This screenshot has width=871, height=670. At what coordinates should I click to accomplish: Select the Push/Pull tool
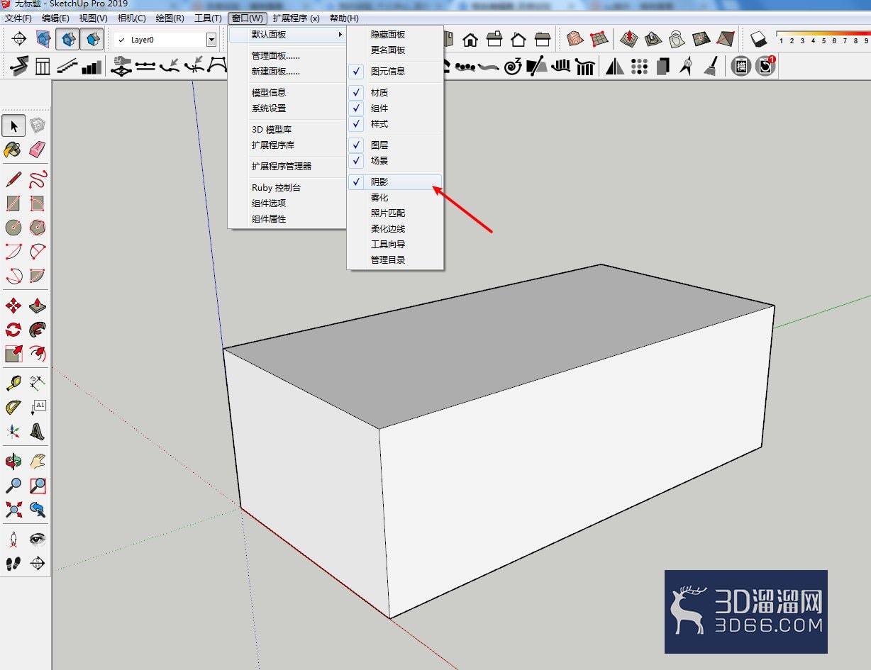coord(38,306)
